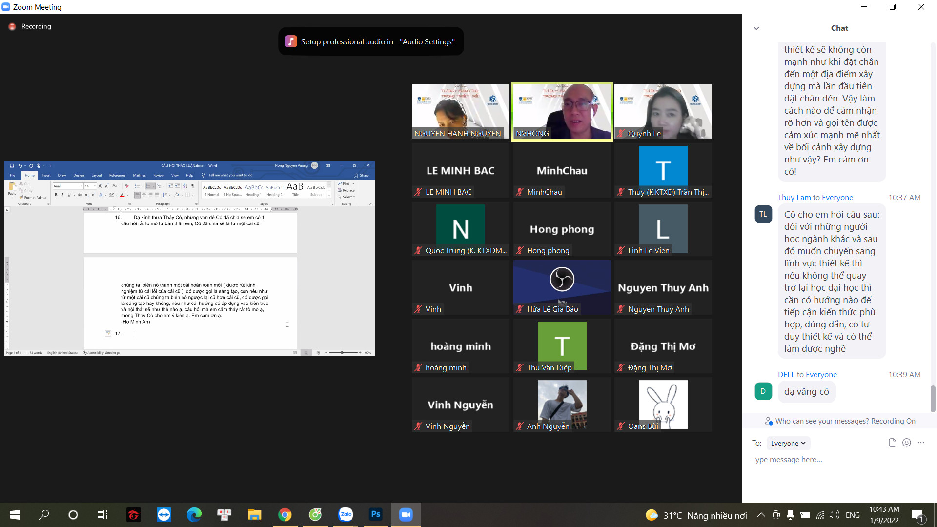Click the microphone icon in system tray
The width and height of the screenshot is (937, 527).
(790, 515)
